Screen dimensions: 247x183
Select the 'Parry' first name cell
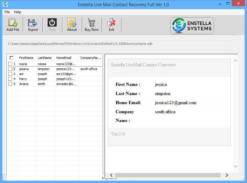point(23,79)
